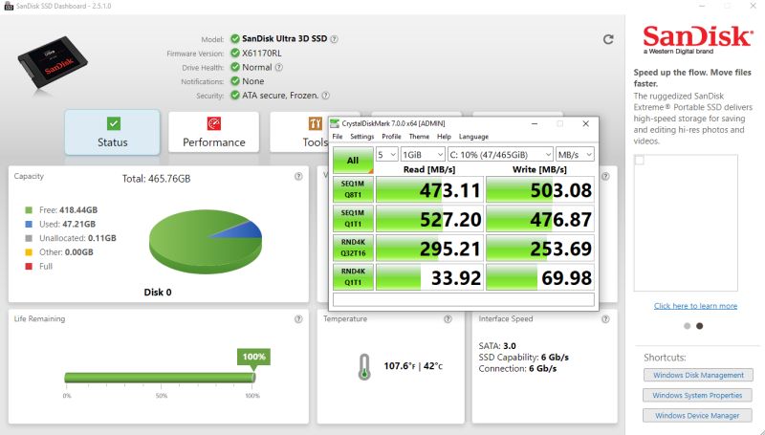Minimize the CrystalDiskMark window
This screenshot has height=435, width=765.
[535, 124]
